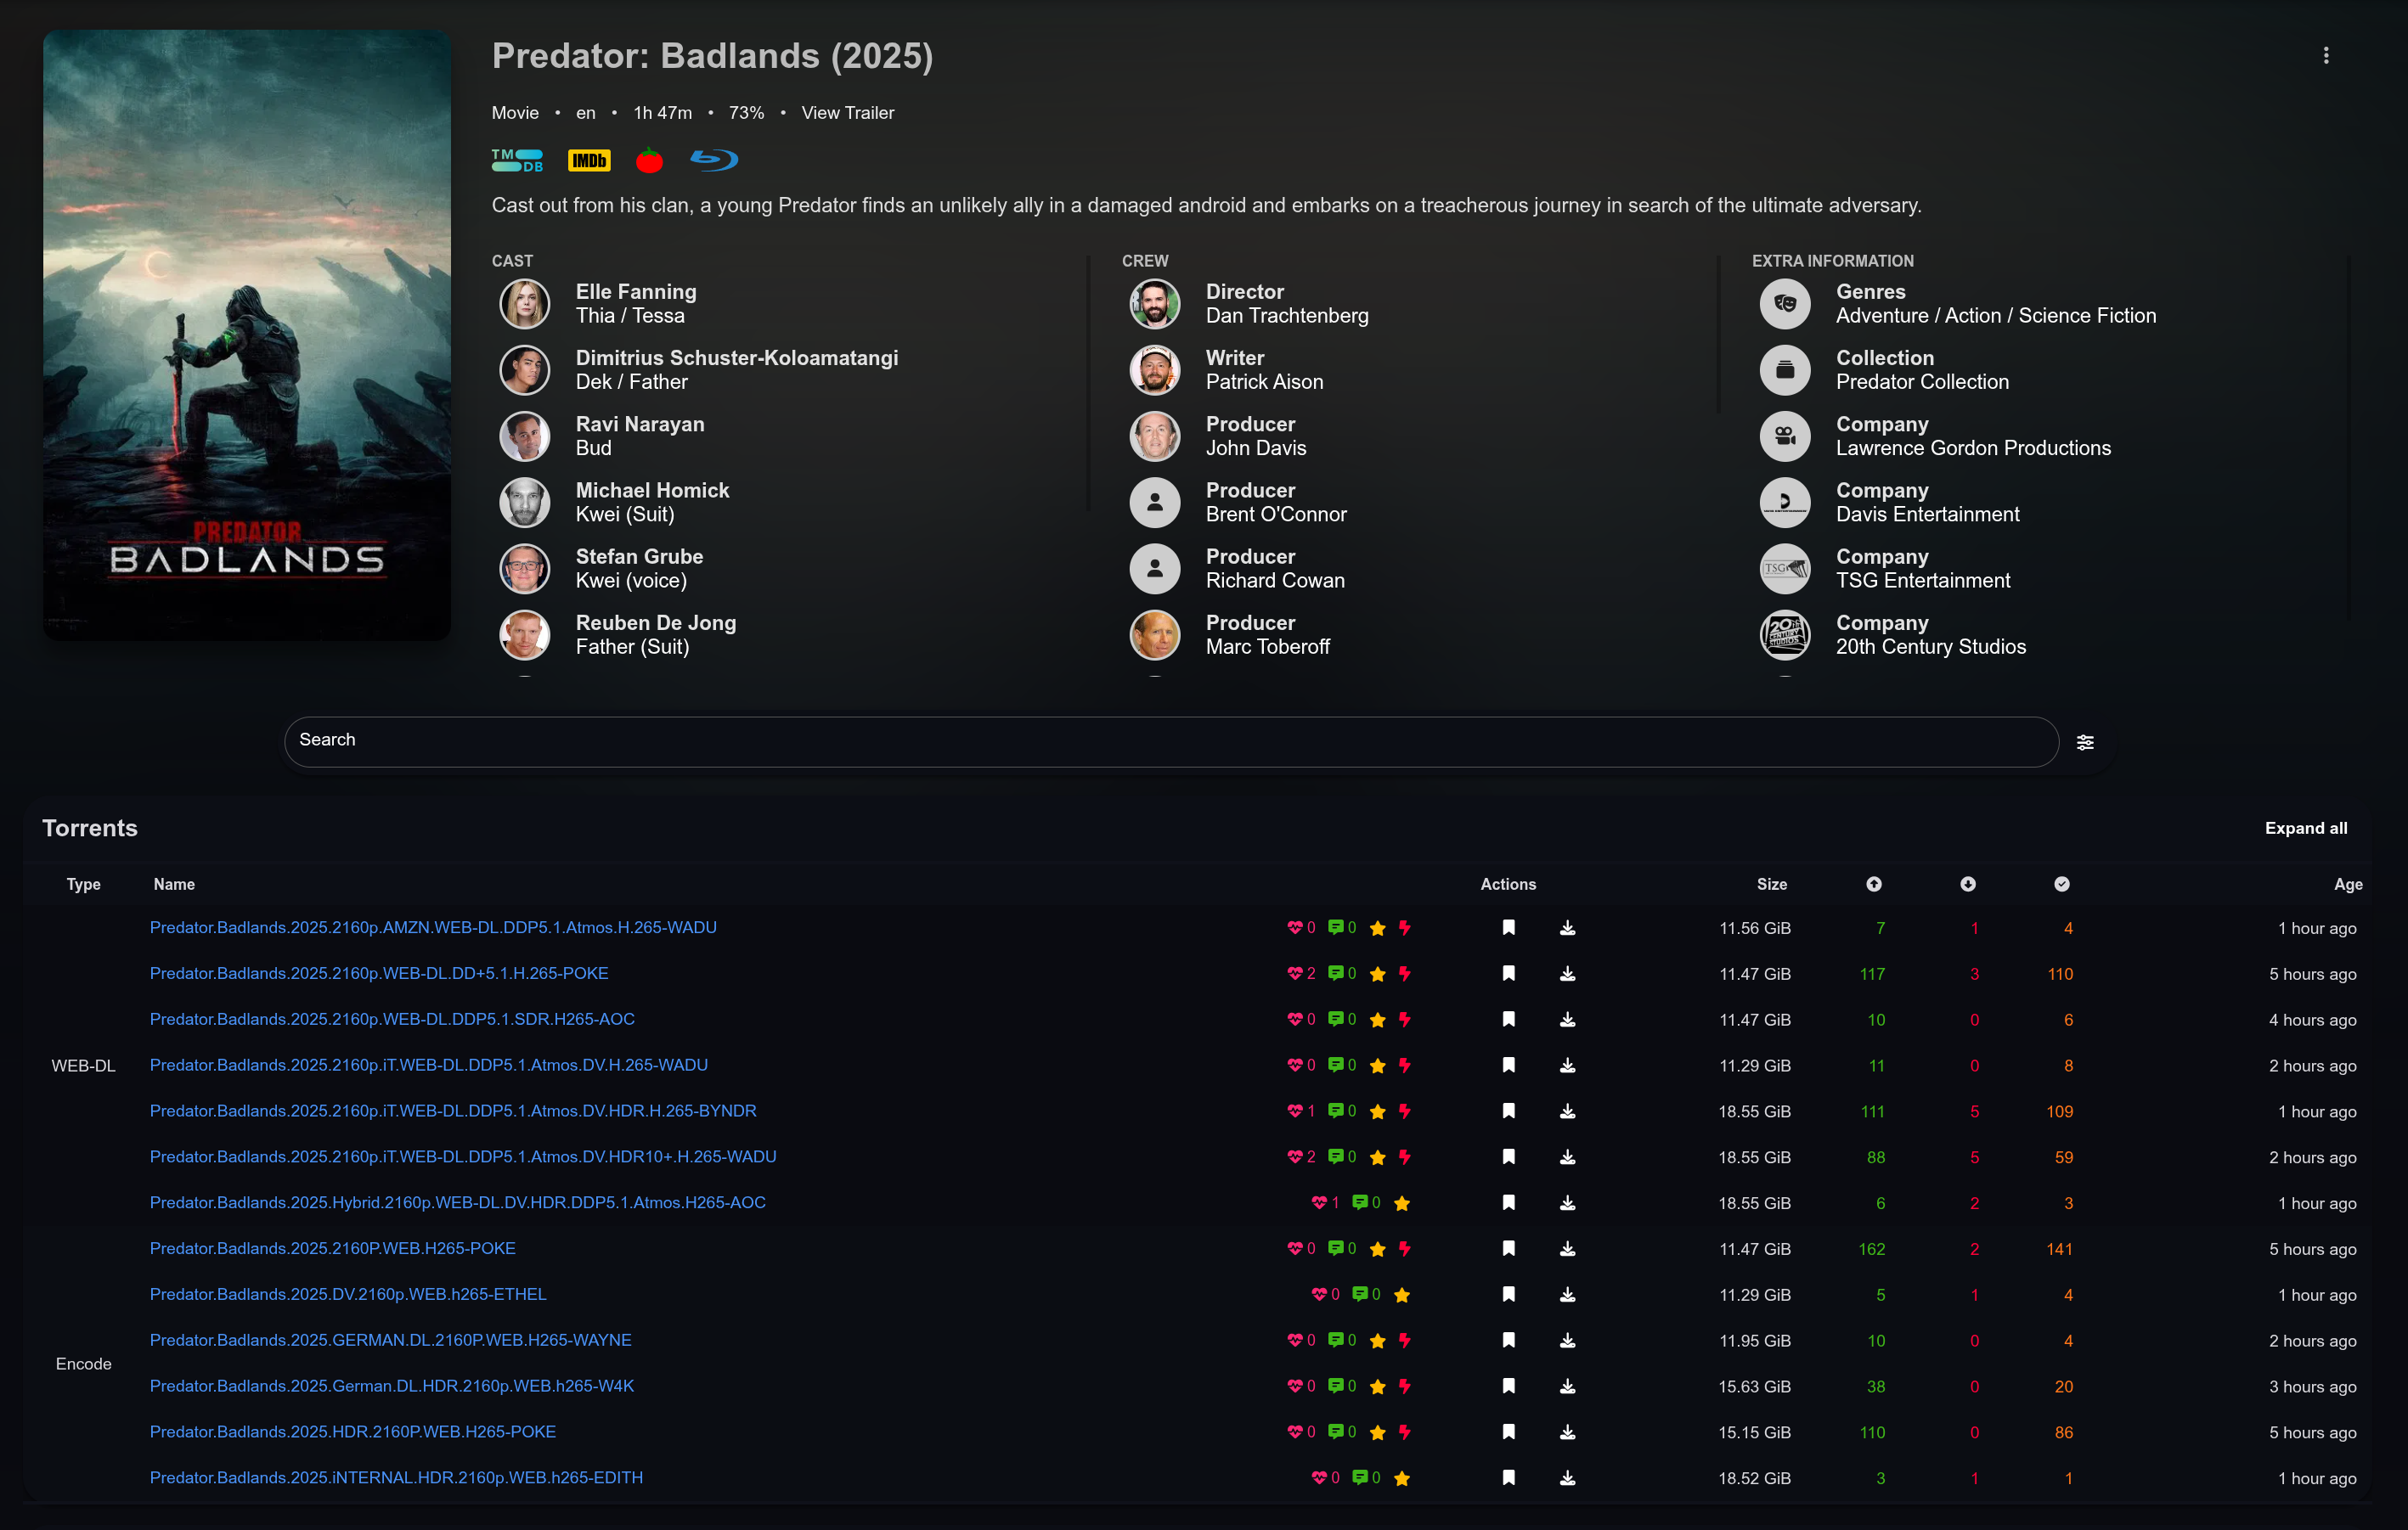
Task: Sort torrents by Size column
Action: click(x=1771, y=885)
